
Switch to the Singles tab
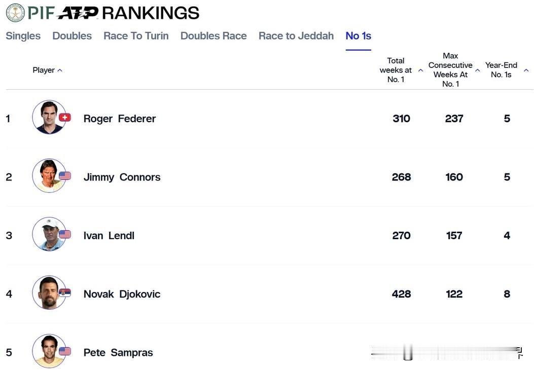[x=23, y=36]
